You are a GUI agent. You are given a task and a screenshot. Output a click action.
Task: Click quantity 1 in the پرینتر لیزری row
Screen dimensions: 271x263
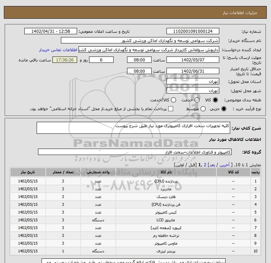coord(63,251)
